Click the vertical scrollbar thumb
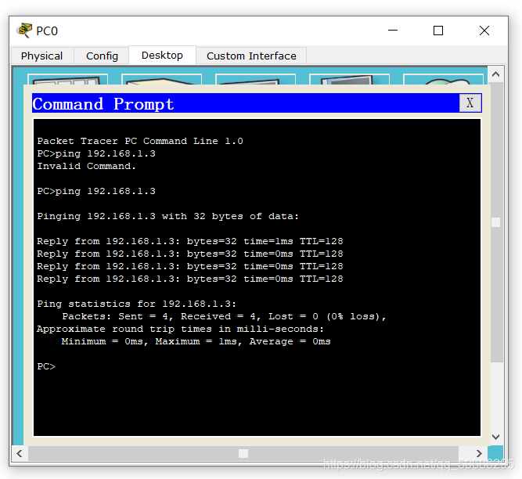Viewport: 522px width, 479px height. pyautogui.click(x=495, y=222)
